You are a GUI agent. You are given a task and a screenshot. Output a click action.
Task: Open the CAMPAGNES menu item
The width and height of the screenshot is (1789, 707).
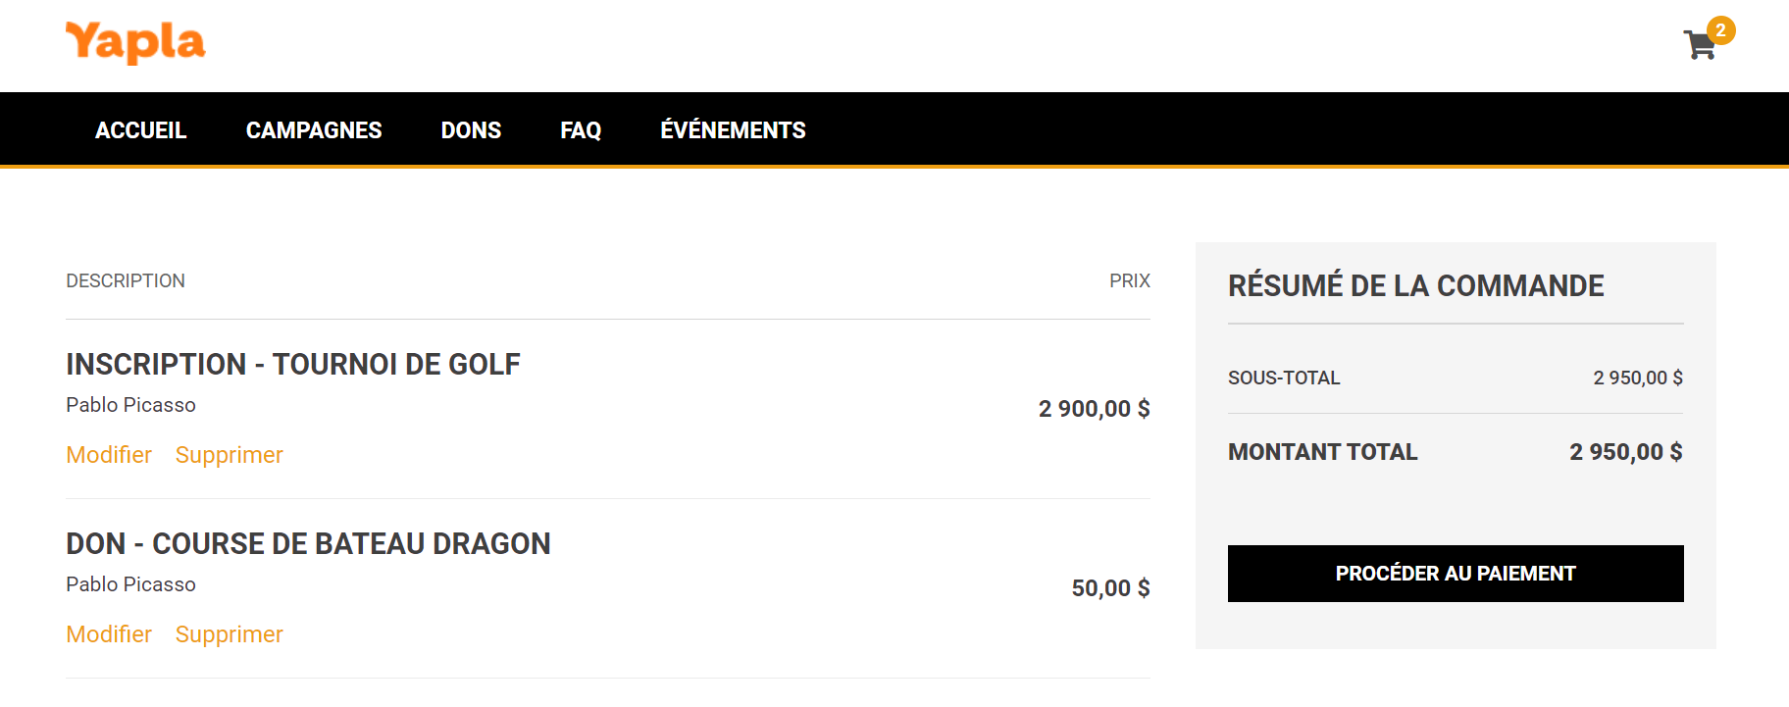pyautogui.click(x=314, y=130)
